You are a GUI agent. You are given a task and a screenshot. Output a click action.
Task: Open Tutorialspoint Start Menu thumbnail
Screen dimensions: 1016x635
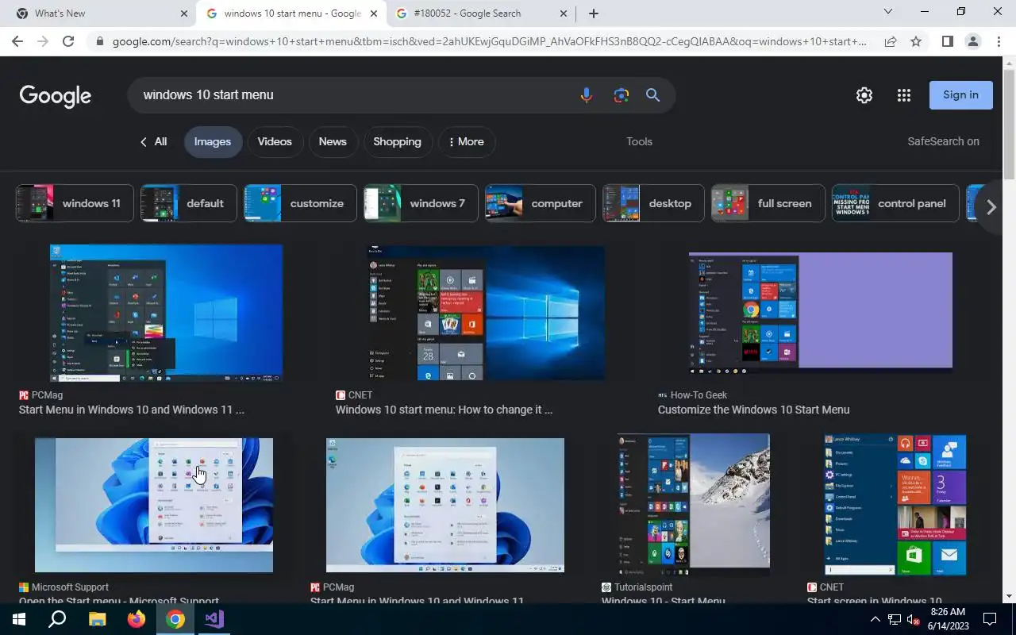point(693,505)
